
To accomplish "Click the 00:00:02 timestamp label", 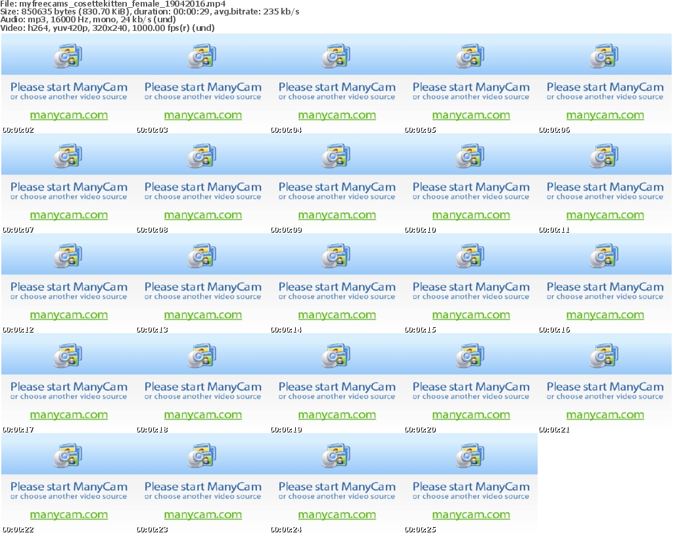I will pyautogui.click(x=18, y=129).
